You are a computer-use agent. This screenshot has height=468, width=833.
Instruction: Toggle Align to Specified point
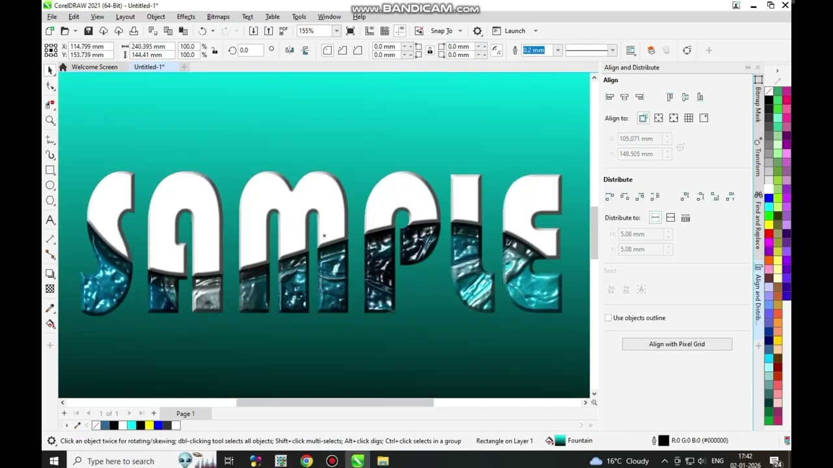click(x=703, y=118)
